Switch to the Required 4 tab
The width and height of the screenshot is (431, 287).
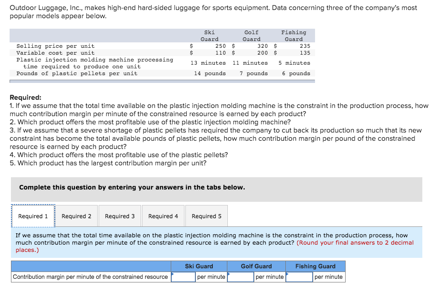tap(163, 215)
